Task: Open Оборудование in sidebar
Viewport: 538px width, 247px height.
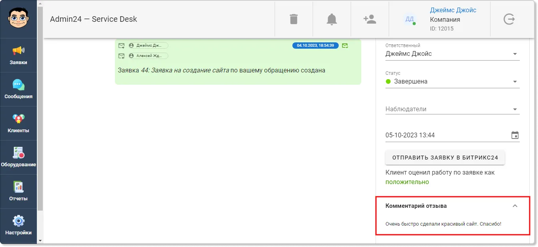Action: (19, 158)
